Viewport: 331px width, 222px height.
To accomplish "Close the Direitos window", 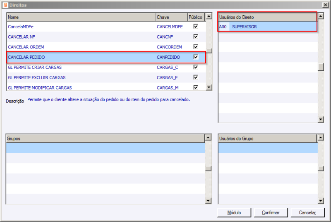I will [325, 5].
